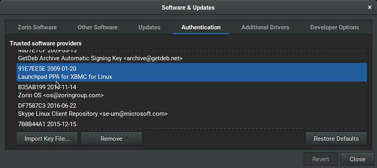
Task: Click the Trusted software providers label
Action: click(45, 43)
